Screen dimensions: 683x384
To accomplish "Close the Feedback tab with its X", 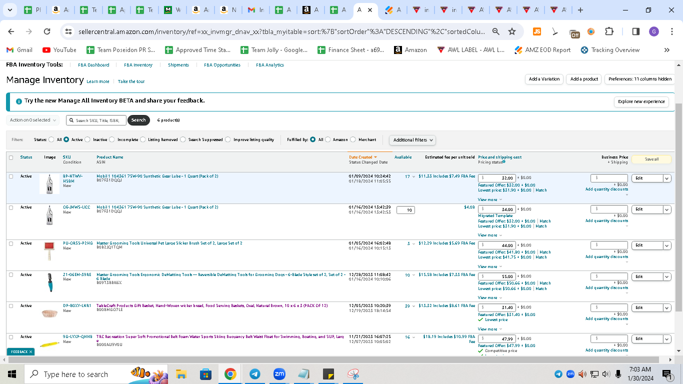I will pyautogui.click(x=30, y=352).
